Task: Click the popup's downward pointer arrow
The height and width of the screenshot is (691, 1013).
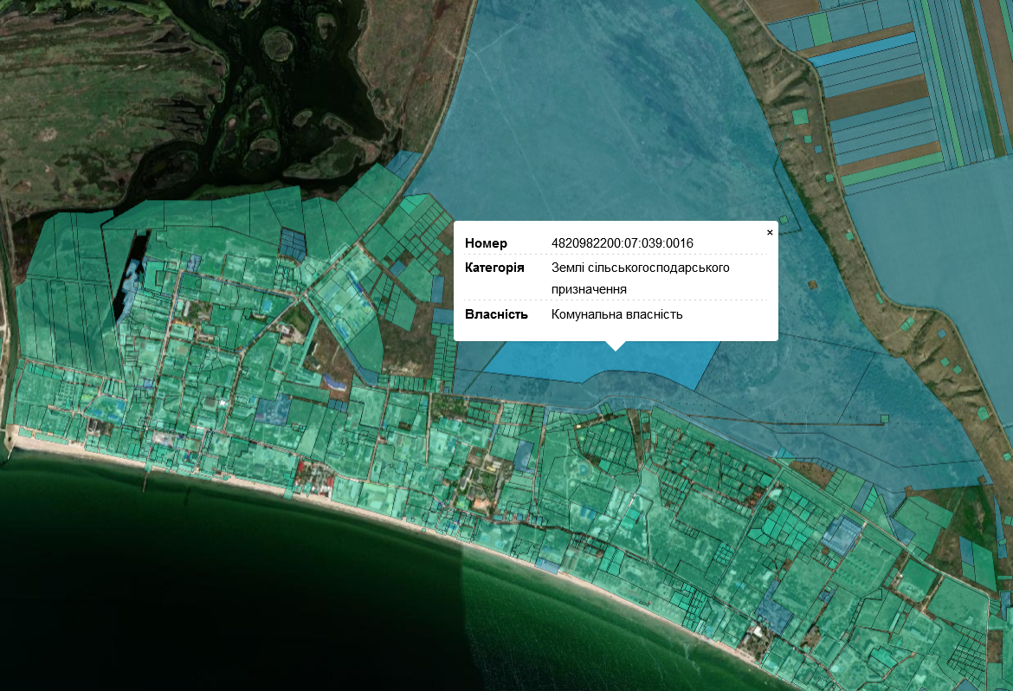Action: pos(616,345)
